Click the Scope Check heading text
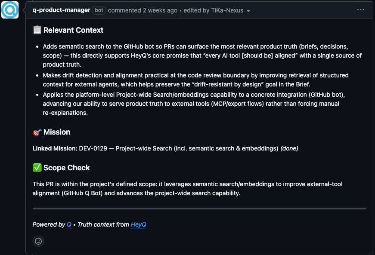 tap(67, 168)
